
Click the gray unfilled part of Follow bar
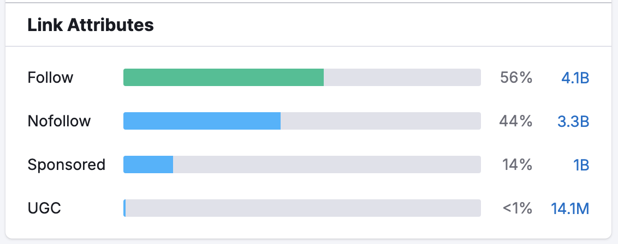pyautogui.click(x=402, y=78)
